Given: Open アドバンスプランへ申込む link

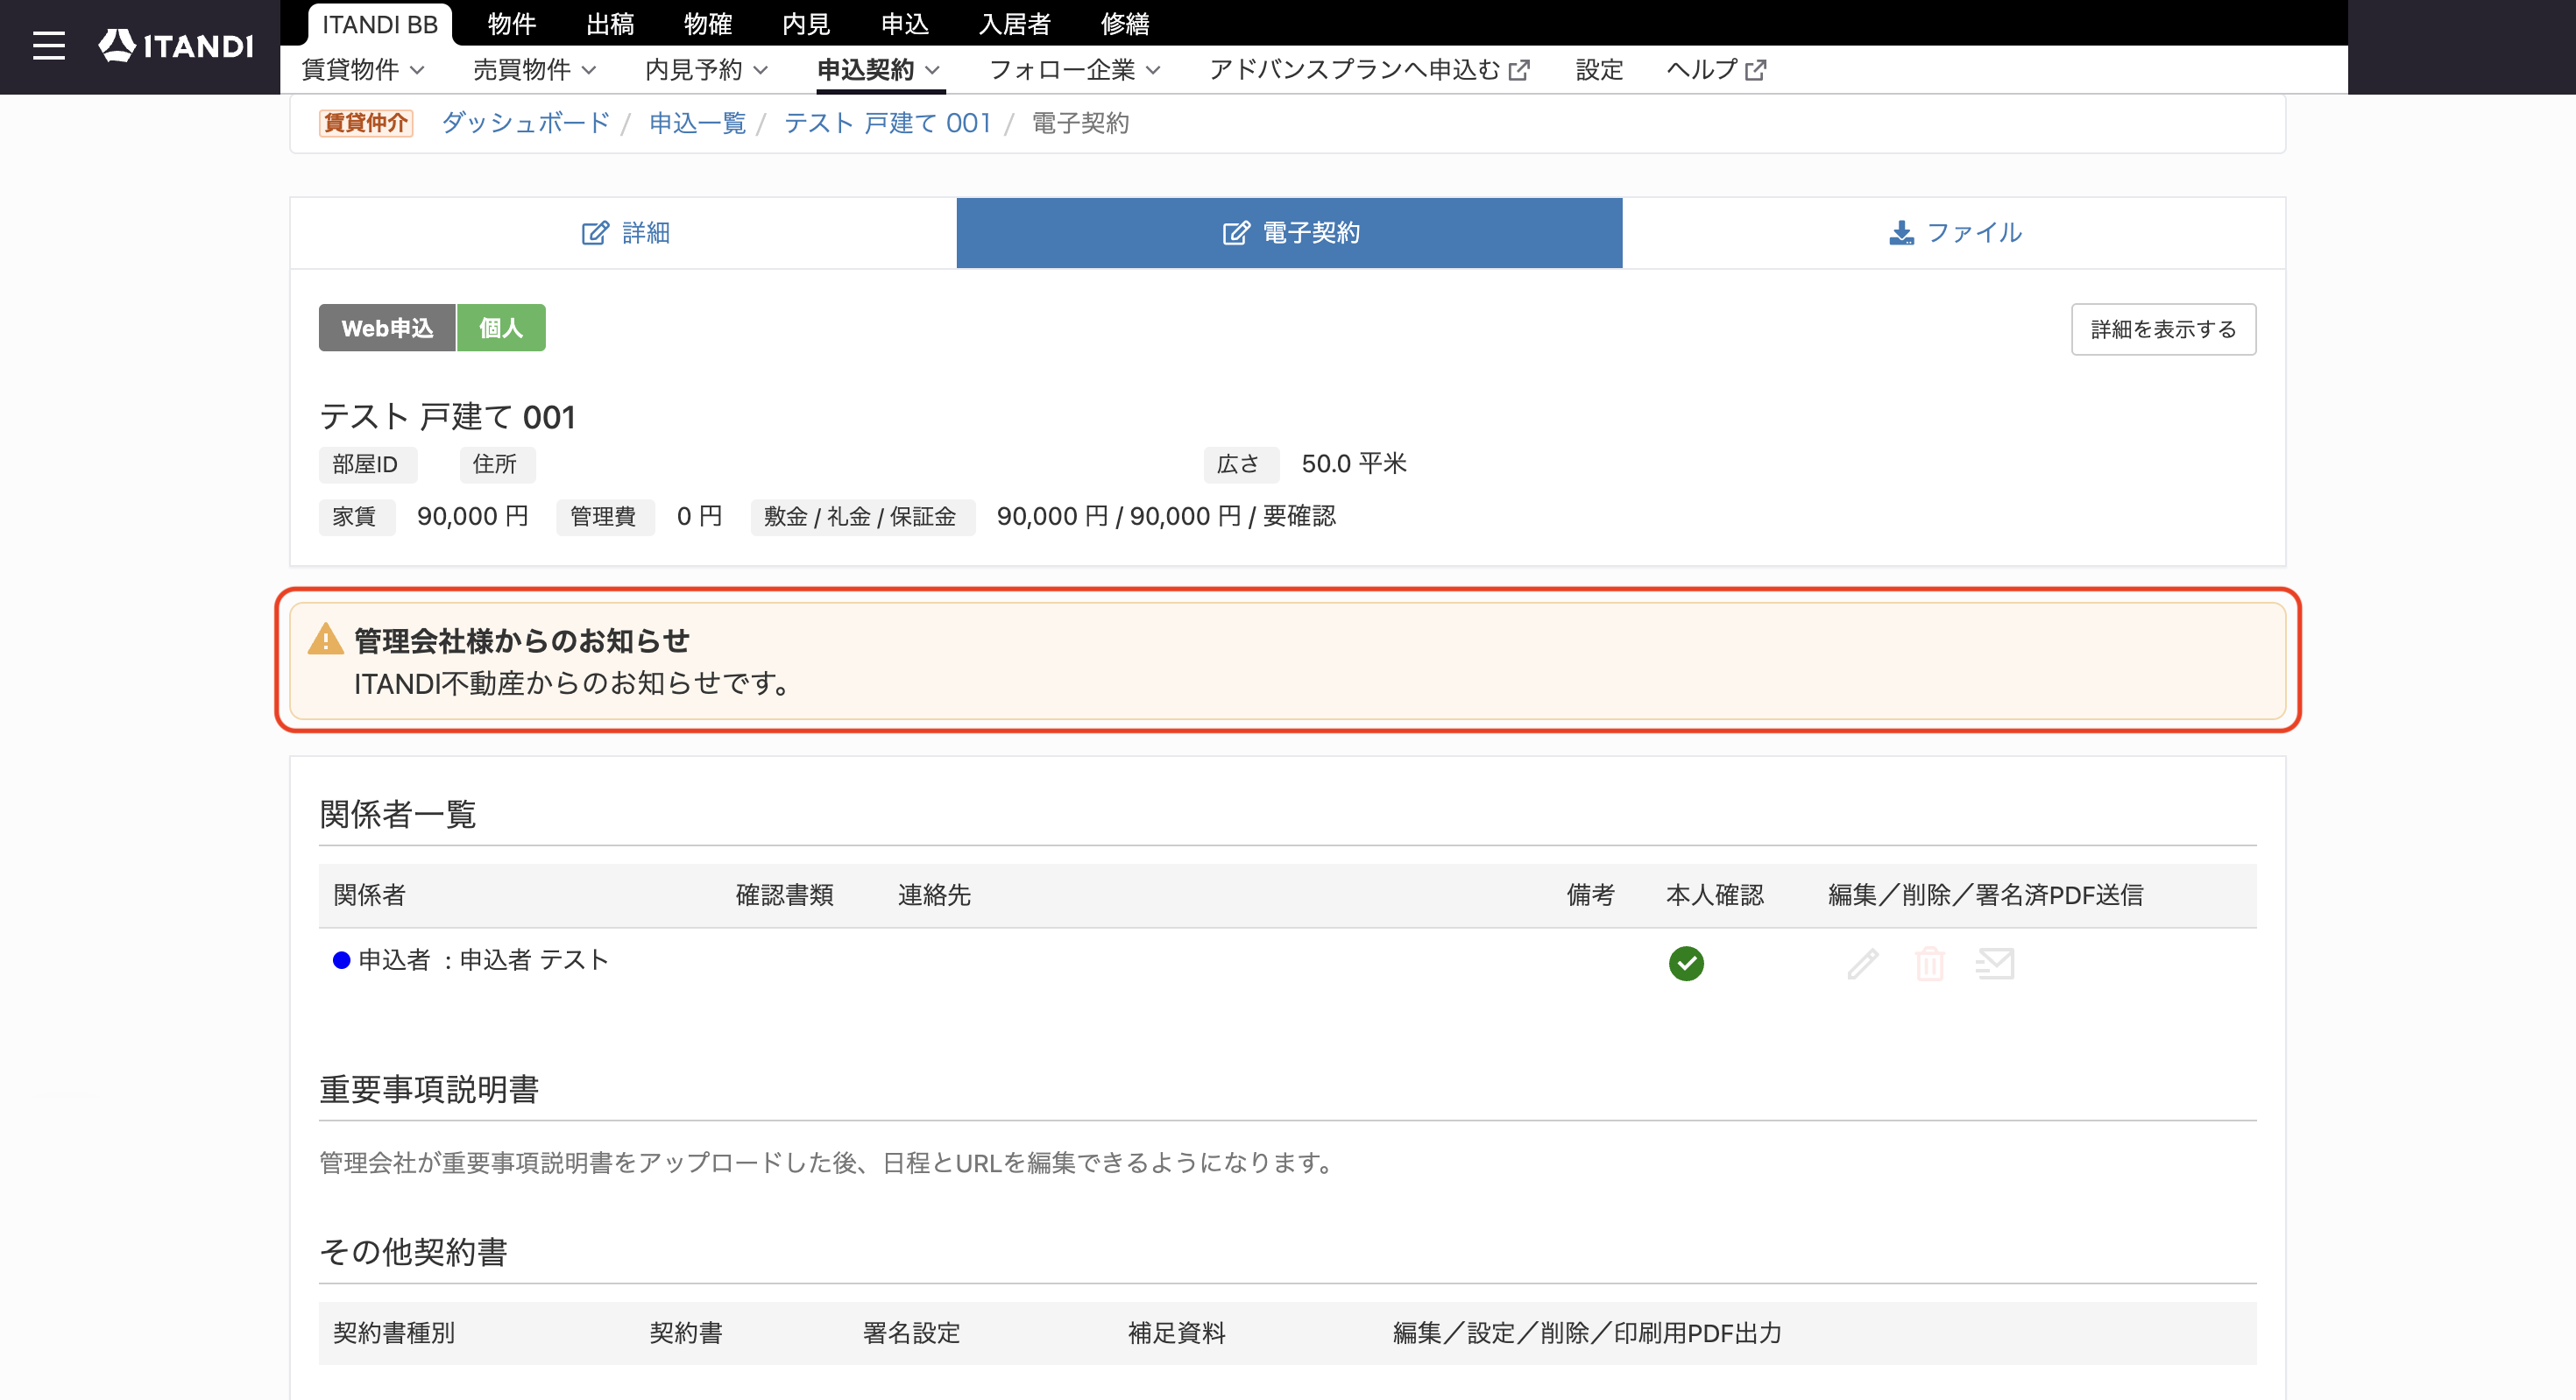Looking at the screenshot, I should tap(1369, 70).
